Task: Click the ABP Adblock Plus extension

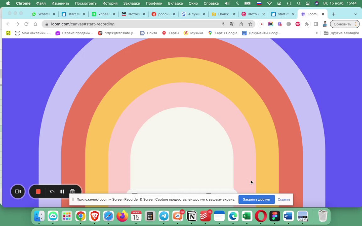Action: (298, 24)
